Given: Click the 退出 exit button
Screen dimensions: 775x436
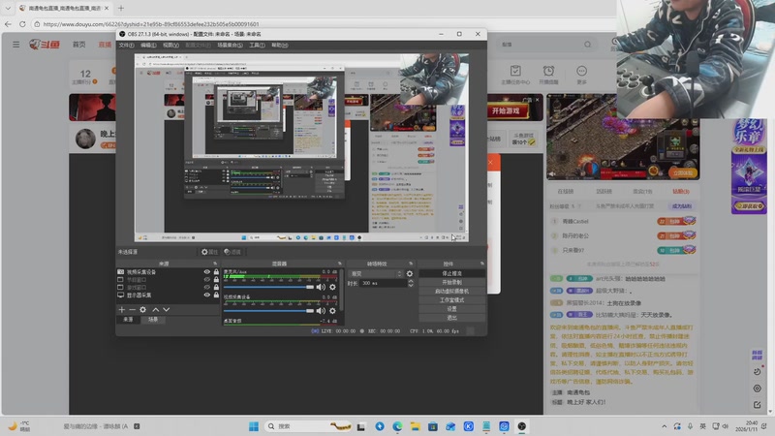Looking at the screenshot, I should click(x=451, y=318).
